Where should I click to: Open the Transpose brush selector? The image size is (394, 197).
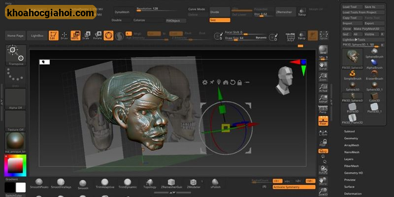point(16,55)
